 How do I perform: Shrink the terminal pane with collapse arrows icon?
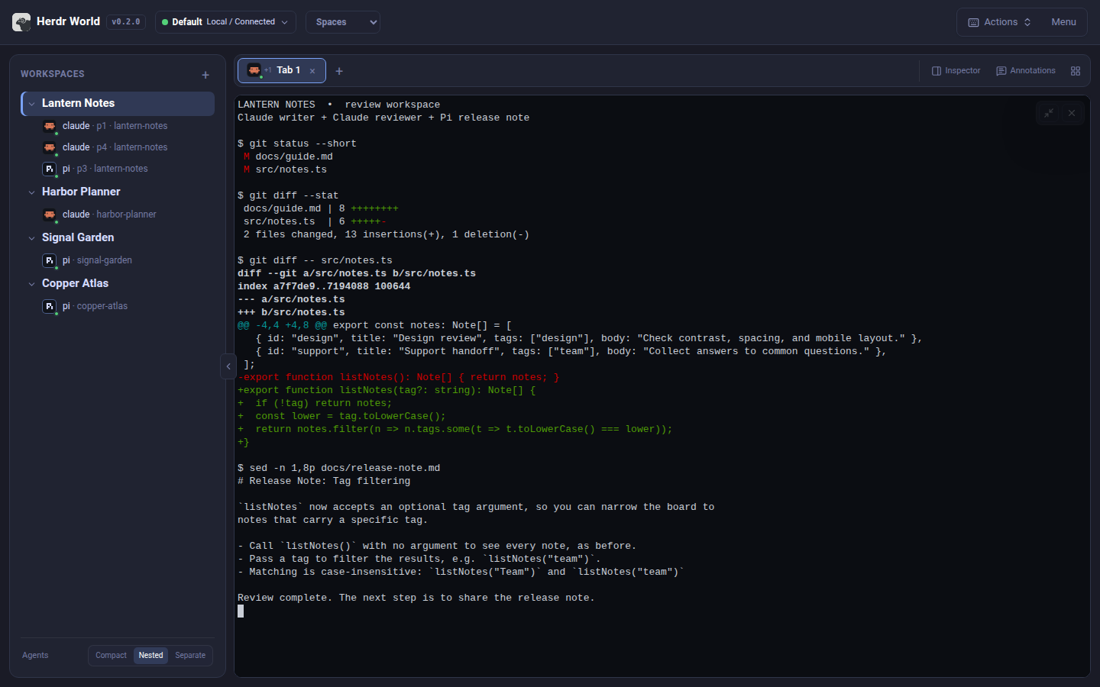pyautogui.click(x=1050, y=113)
